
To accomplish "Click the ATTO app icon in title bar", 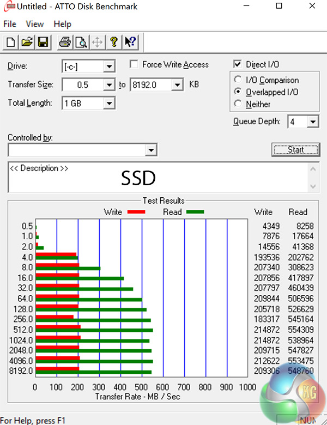I will point(9,6).
